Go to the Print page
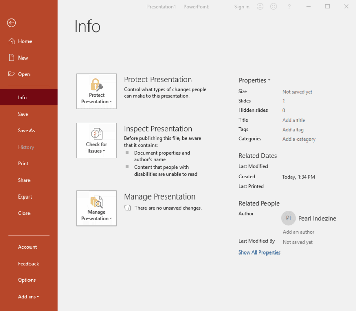This screenshot has width=356, height=311. [x=23, y=164]
